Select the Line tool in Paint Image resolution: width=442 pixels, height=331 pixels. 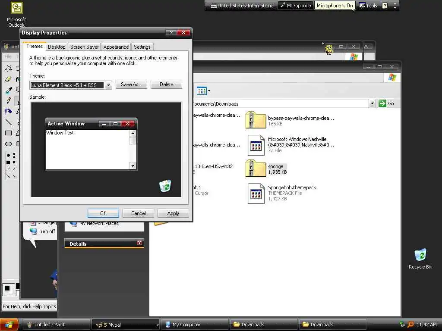click(9, 122)
